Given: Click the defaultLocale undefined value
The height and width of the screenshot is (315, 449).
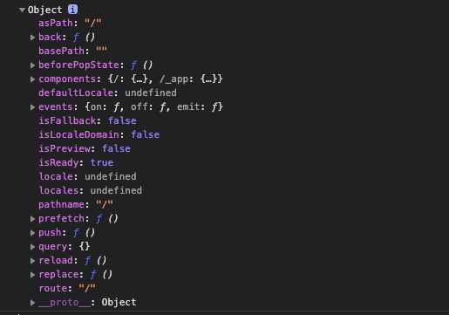Looking at the screenshot, I should point(151,92).
